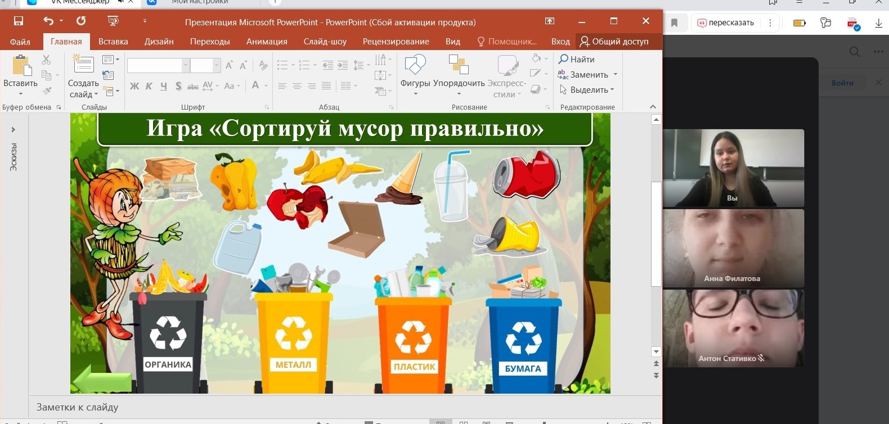Click Convert to SmartArt icon

click(383, 91)
